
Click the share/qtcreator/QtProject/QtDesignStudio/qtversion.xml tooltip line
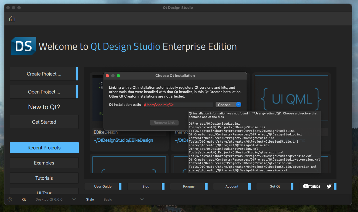click(238, 170)
